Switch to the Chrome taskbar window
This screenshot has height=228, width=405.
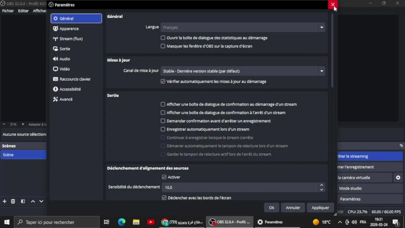183,222
